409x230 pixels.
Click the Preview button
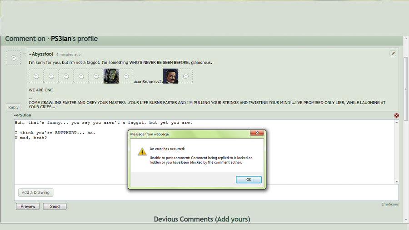[28, 206]
